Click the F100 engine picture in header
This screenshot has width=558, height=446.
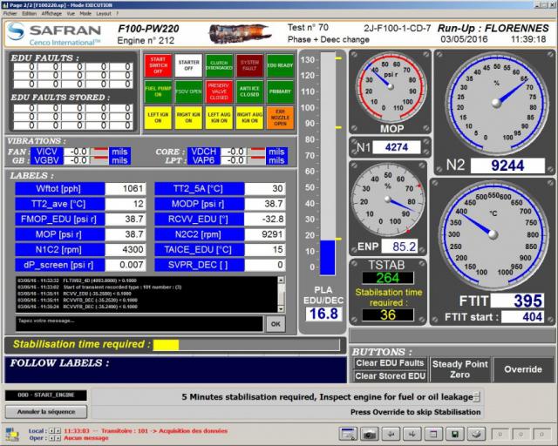[x=240, y=34]
